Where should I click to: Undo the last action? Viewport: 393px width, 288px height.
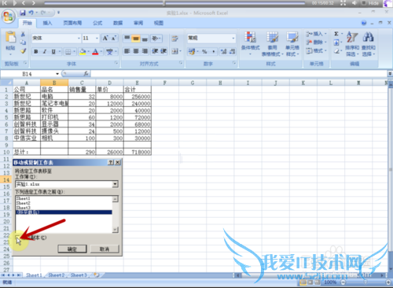(31, 13)
